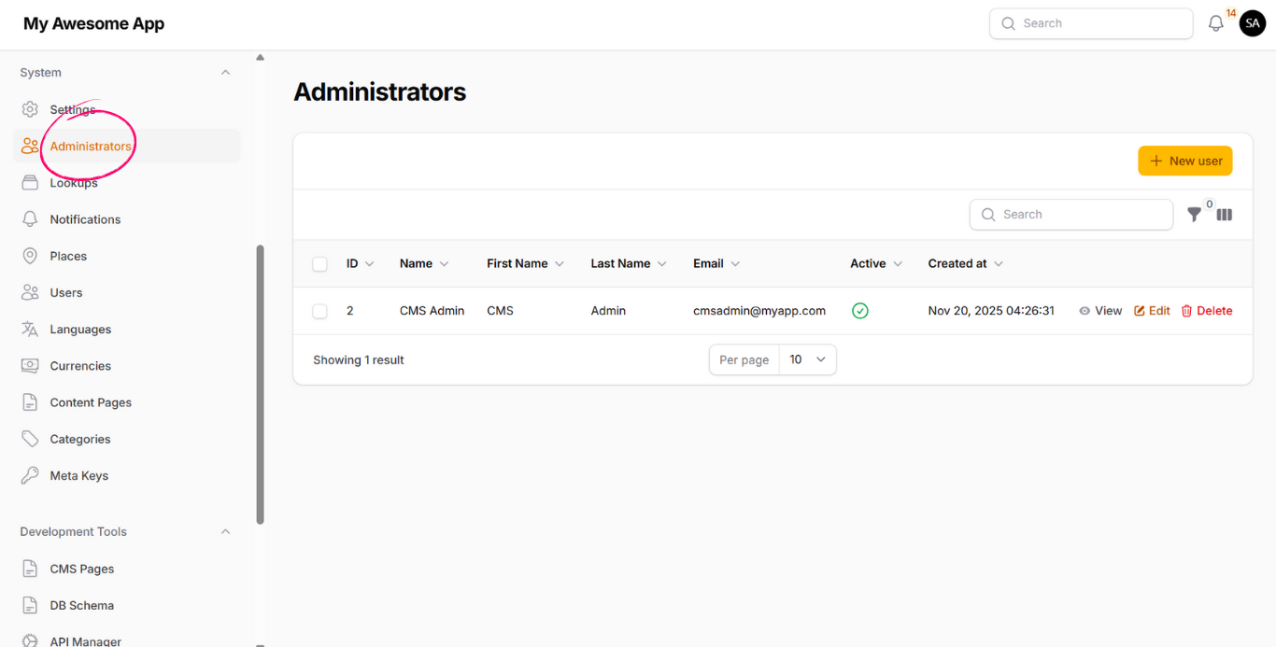This screenshot has height=647, width=1276.
Task: Click the Users people icon in sidebar
Action: click(x=29, y=292)
